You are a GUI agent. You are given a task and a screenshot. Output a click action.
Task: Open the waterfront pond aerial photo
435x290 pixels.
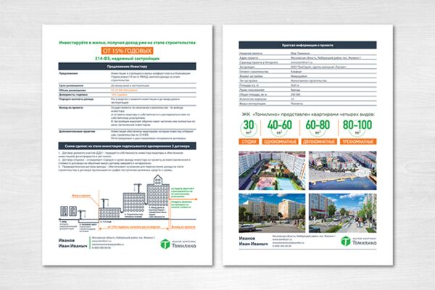(x=343, y=170)
